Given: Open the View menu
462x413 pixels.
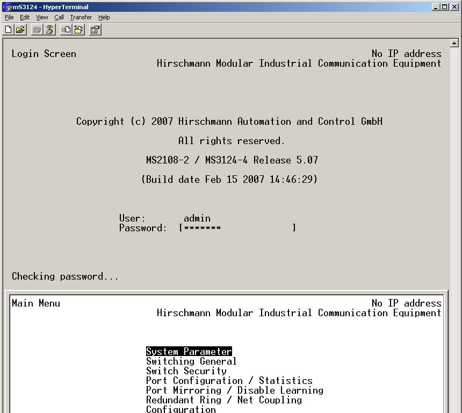Looking at the screenshot, I should (x=42, y=17).
